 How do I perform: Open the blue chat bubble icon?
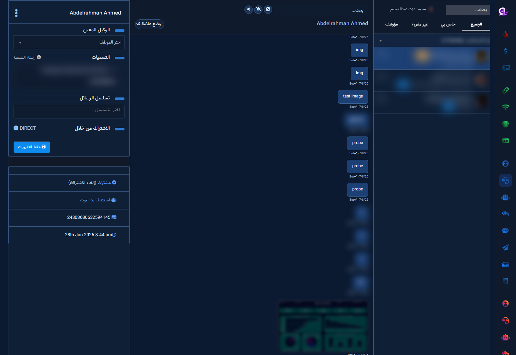point(505,231)
